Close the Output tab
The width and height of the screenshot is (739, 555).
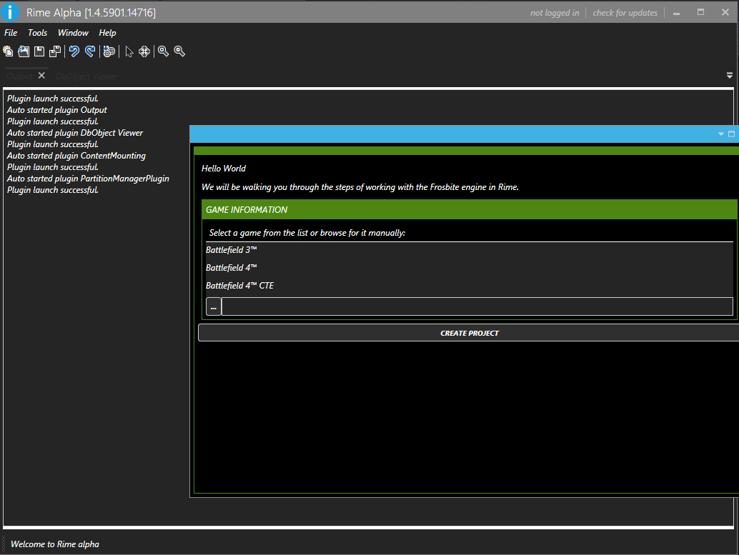[41, 76]
